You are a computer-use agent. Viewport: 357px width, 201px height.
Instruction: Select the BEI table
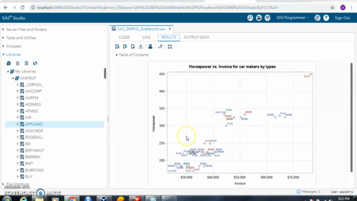point(28,144)
